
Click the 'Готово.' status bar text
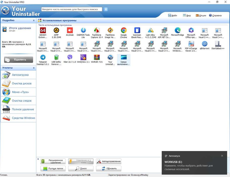click(4, 175)
